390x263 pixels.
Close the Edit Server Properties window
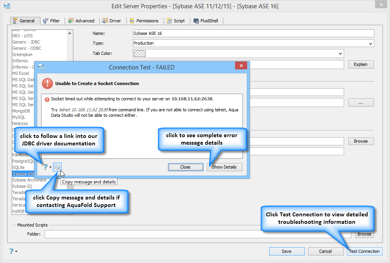pyautogui.click(x=381, y=4)
